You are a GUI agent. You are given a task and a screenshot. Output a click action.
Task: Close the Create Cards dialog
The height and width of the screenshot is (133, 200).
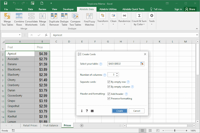(145, 54)
